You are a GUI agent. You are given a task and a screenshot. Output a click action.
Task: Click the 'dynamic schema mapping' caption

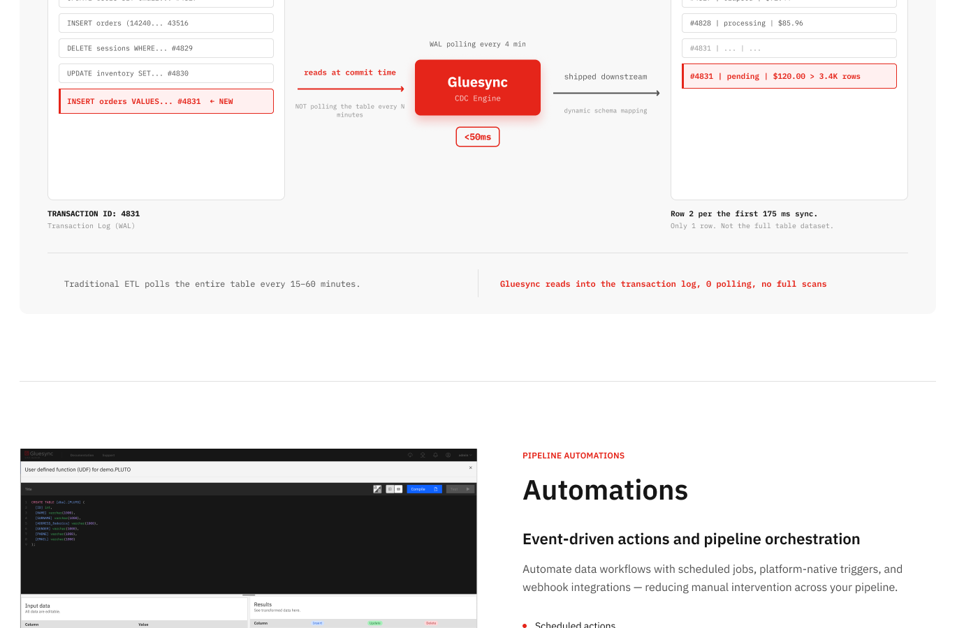606,111
